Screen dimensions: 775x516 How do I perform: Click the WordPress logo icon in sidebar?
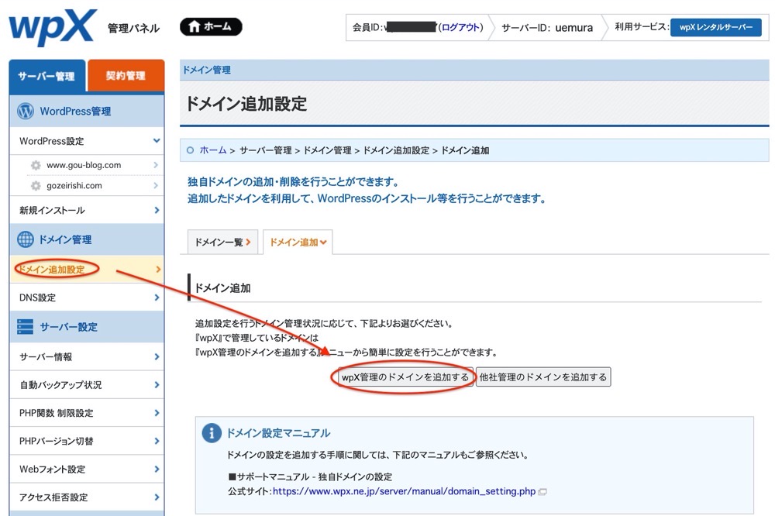pyautogui.click(x=26, y=112)
